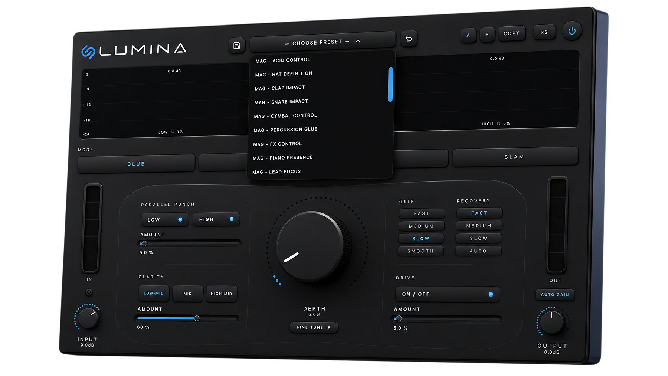Click the undo arrow icon
The height and width of the screenshot is (376, 668).
tap(409, 39)
